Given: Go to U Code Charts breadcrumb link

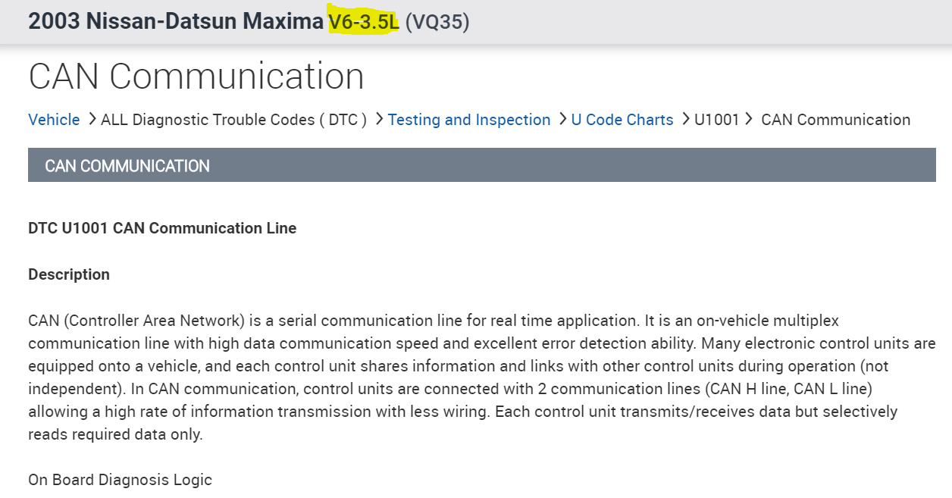Looking at the screenshot, I should pyautogui.click(x=622, y=120).
